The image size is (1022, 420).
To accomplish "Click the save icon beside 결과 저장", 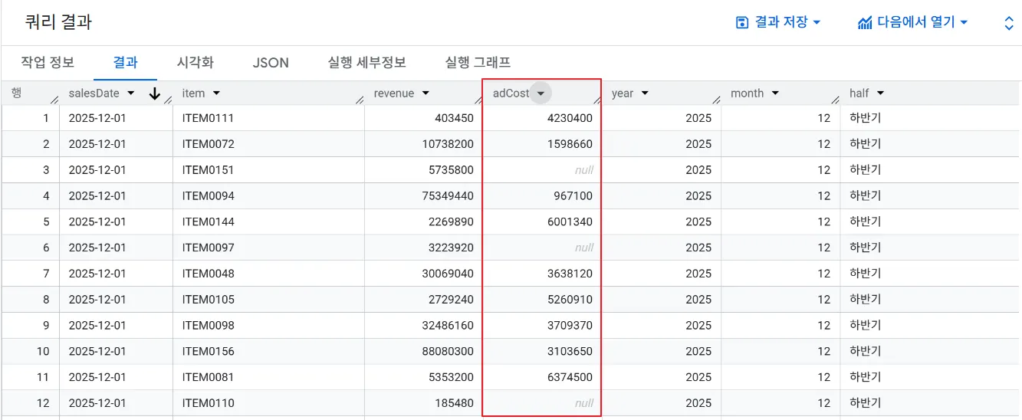I will (x=741, y=22).
